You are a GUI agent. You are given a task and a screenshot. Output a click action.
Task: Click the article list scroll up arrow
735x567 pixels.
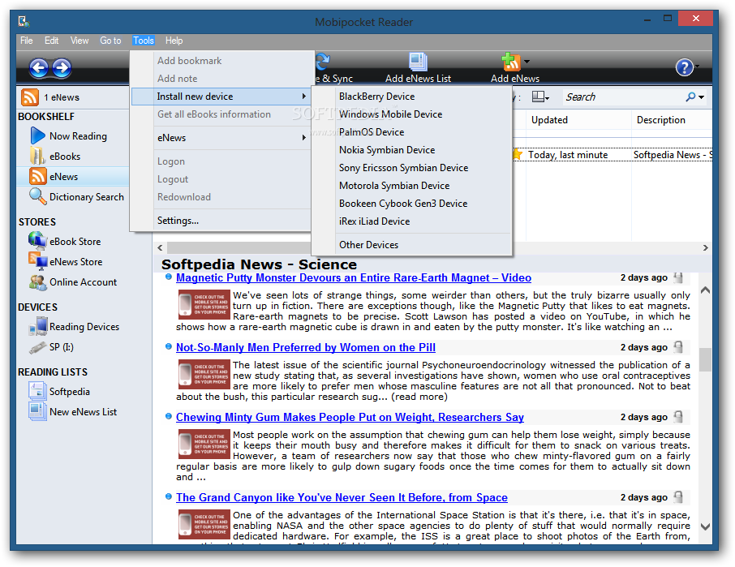(705, 290)
